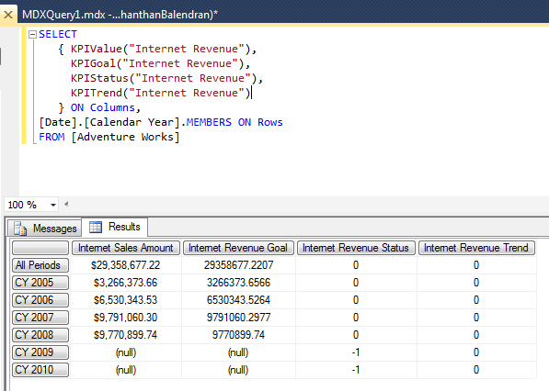Close the MDXQuery1.mdx tab
This screenshot has height=391, width=549.
(8, 15)
